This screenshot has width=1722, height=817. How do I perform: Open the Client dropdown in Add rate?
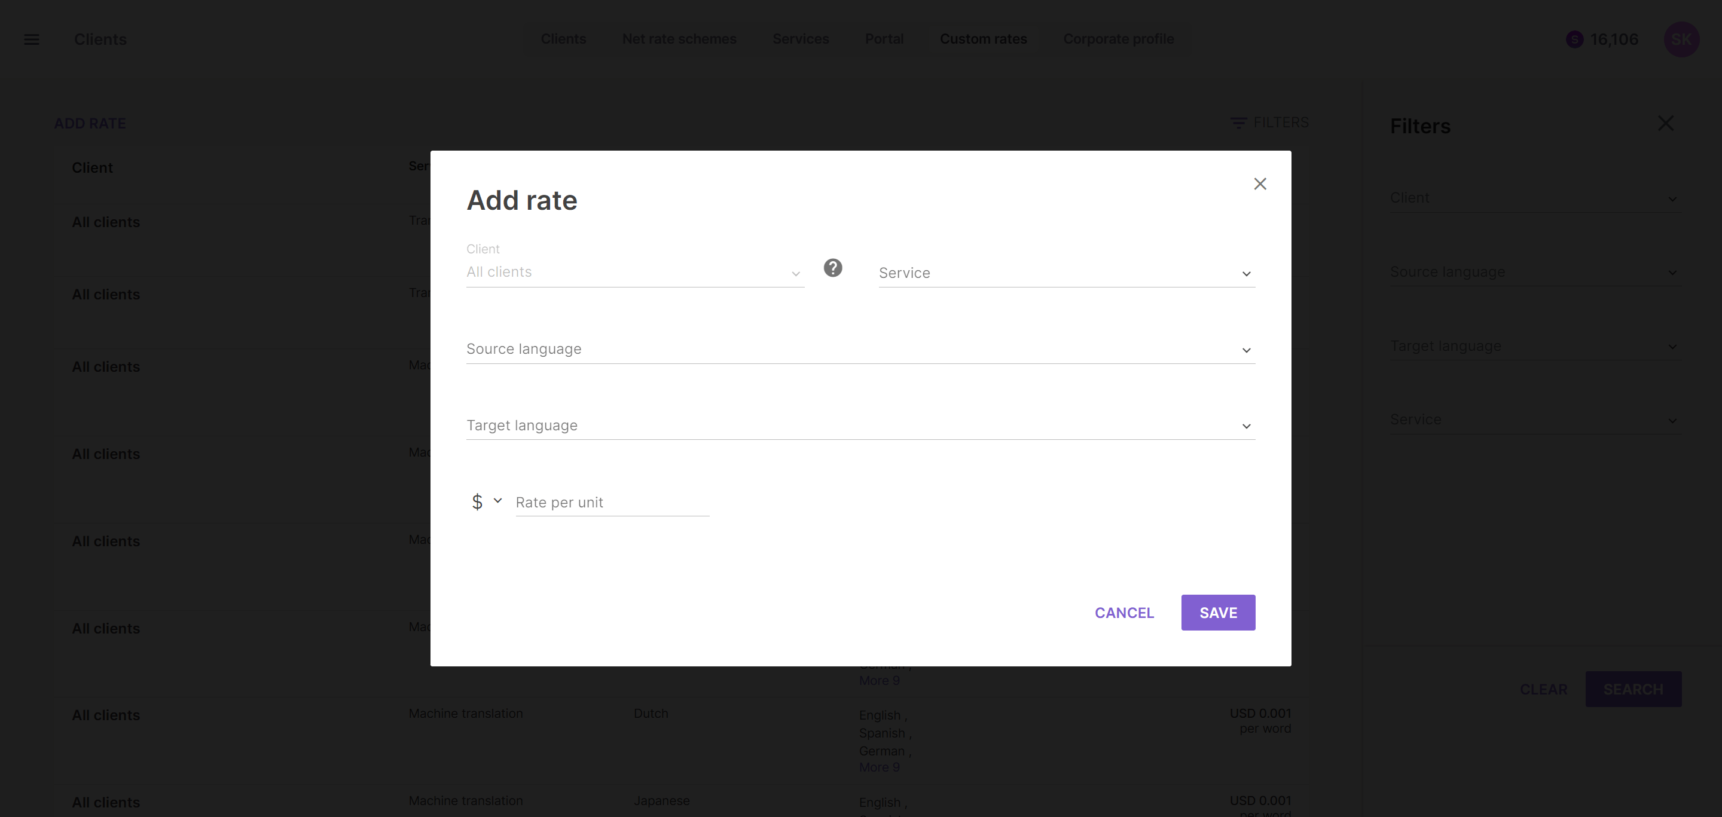(x=635, y=272)
